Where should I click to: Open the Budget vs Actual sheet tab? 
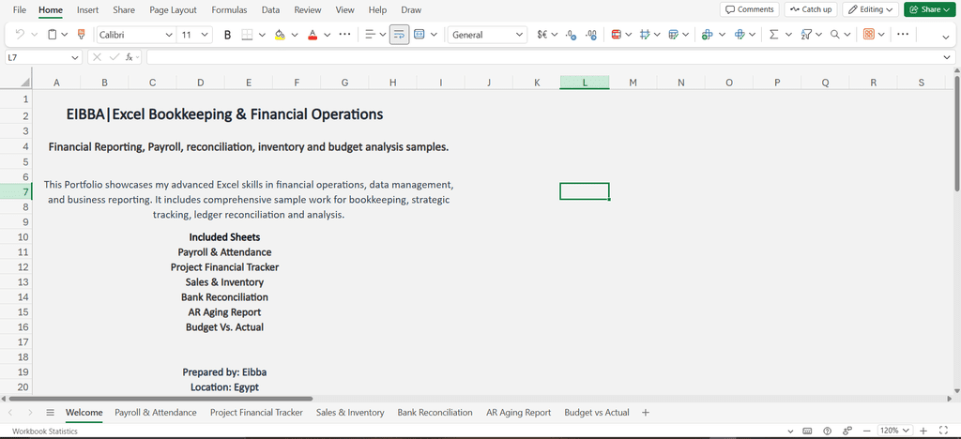pyautogui.click(x=597, y=413)
